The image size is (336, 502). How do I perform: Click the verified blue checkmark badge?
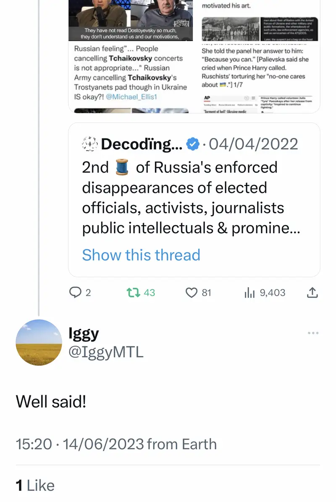pos(192,144)
